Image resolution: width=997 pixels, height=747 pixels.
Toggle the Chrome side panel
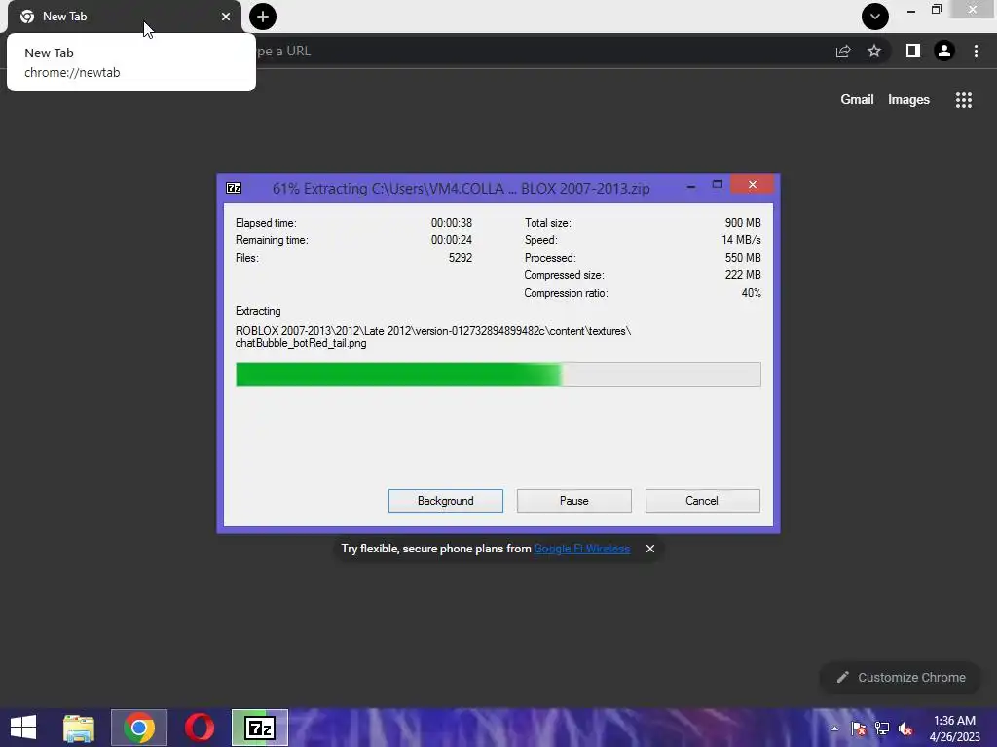click(x=912, y=51)
